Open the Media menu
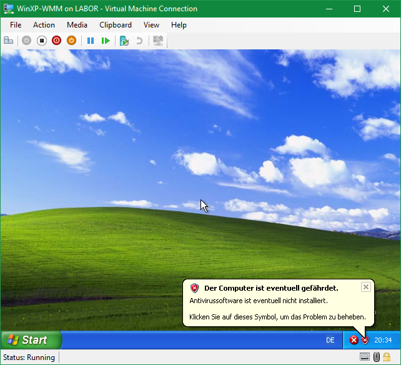The image size is (401, 365). click(x=77, y=25)
